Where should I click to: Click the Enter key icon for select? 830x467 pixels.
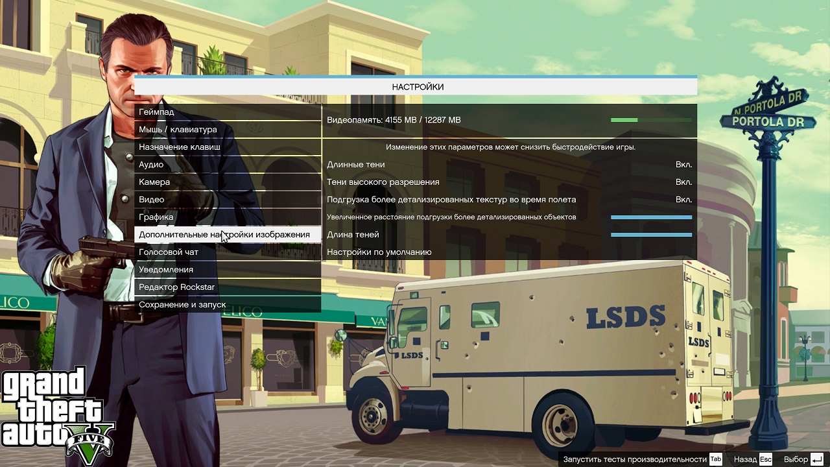coord(817,459)
